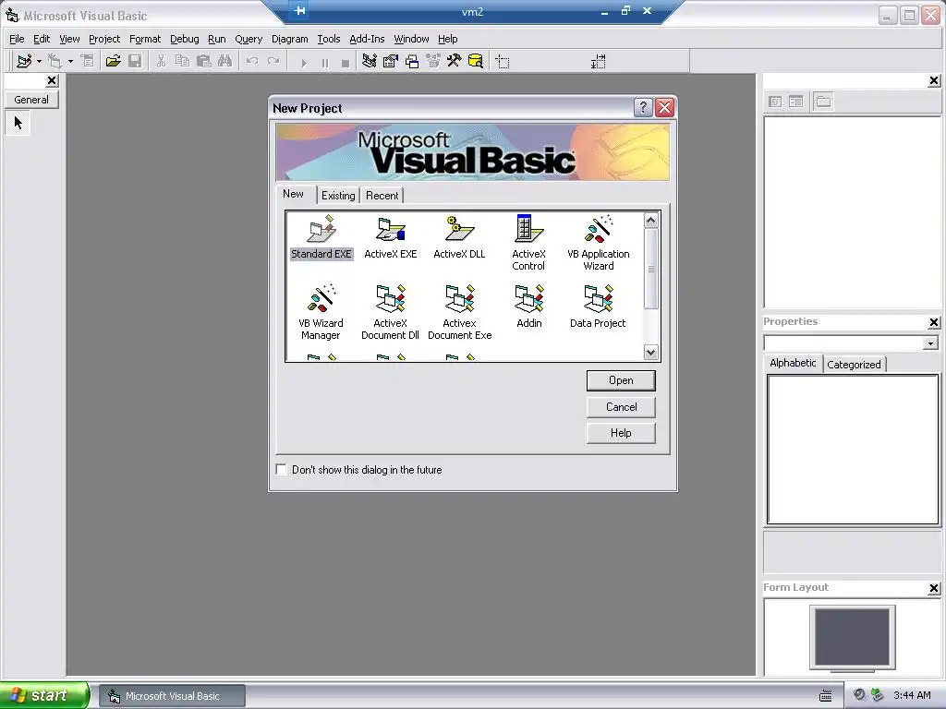Select the ActiveX Control project type
Screen dimensions: 946x709
(x=528, y=243)
